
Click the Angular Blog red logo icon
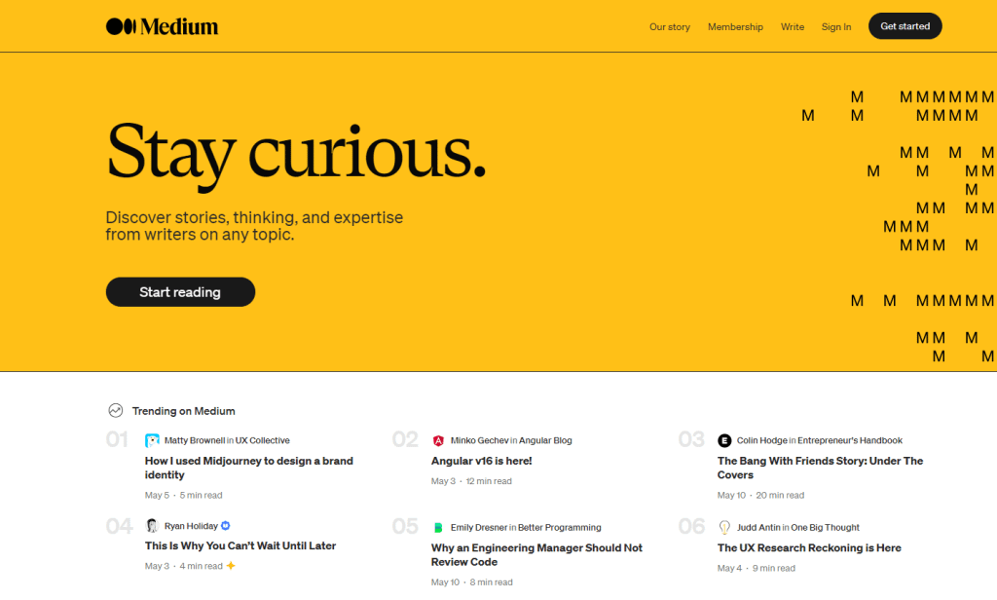tap(438, 440)
